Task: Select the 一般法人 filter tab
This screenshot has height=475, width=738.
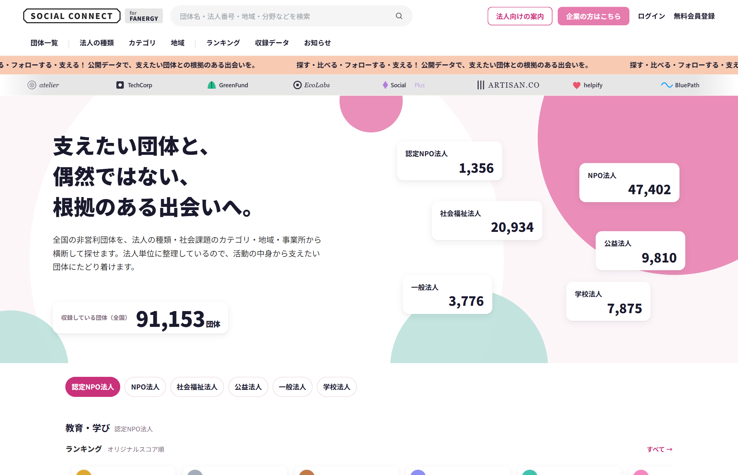Action: tap(292, 387)
